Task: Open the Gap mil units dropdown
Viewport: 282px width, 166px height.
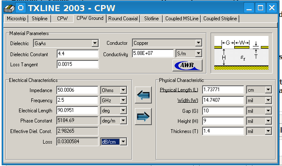Action: 268,111
